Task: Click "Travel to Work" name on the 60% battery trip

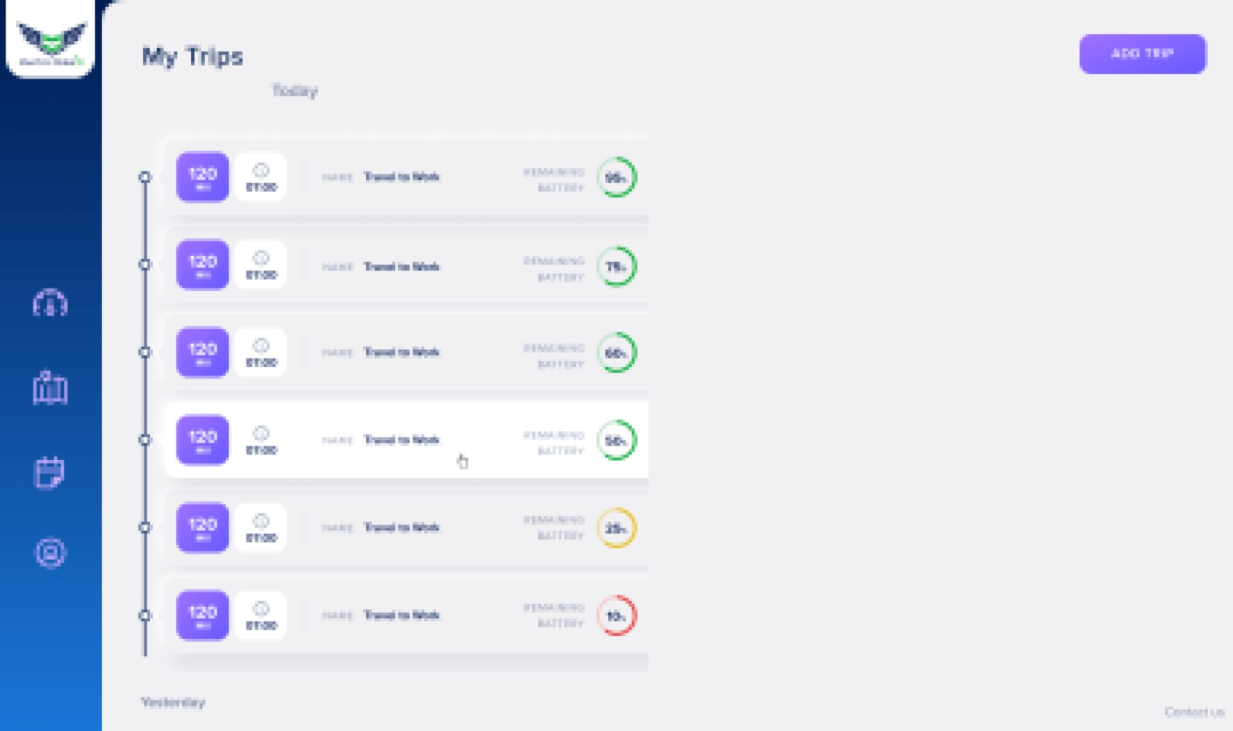Action: tap(401, 353)
